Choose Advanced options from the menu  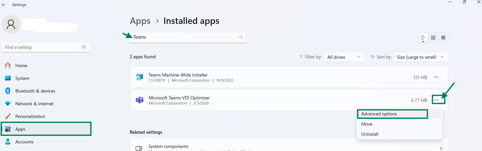click(x=399, y=114)
